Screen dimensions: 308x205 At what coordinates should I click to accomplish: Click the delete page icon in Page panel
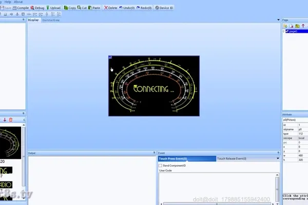[291, 26]
